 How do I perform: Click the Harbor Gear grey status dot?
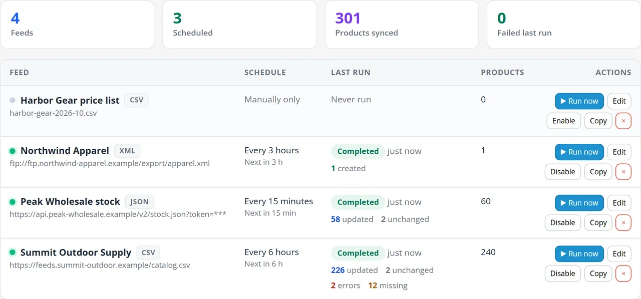tap(13, 100)
